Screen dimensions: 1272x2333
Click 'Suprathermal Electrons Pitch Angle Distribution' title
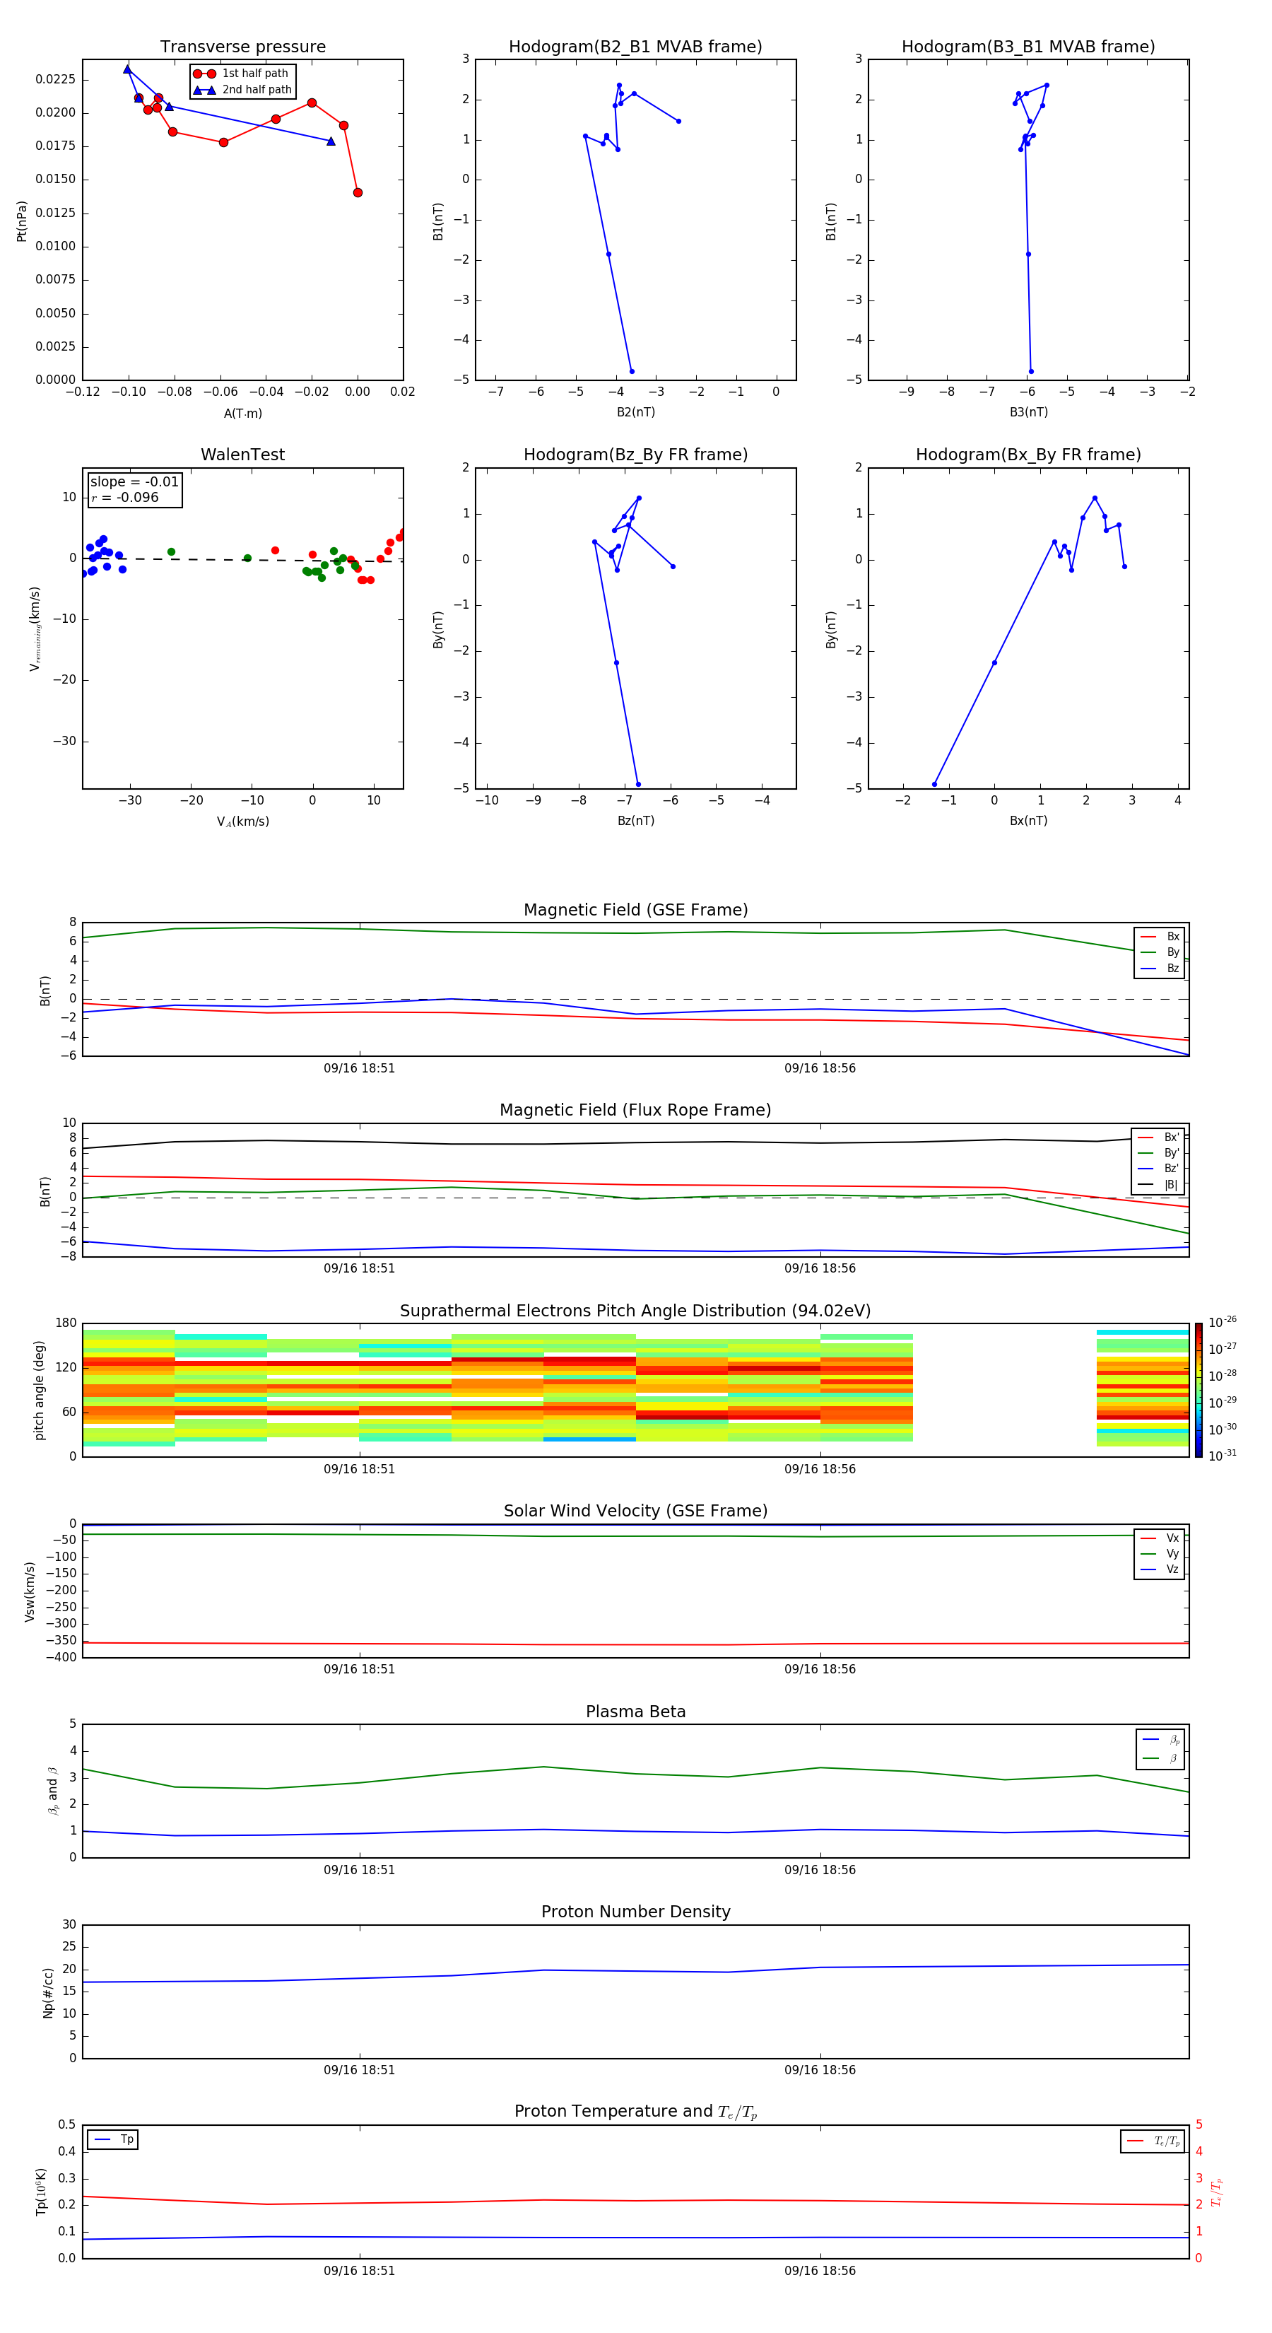click(635, 1311)
